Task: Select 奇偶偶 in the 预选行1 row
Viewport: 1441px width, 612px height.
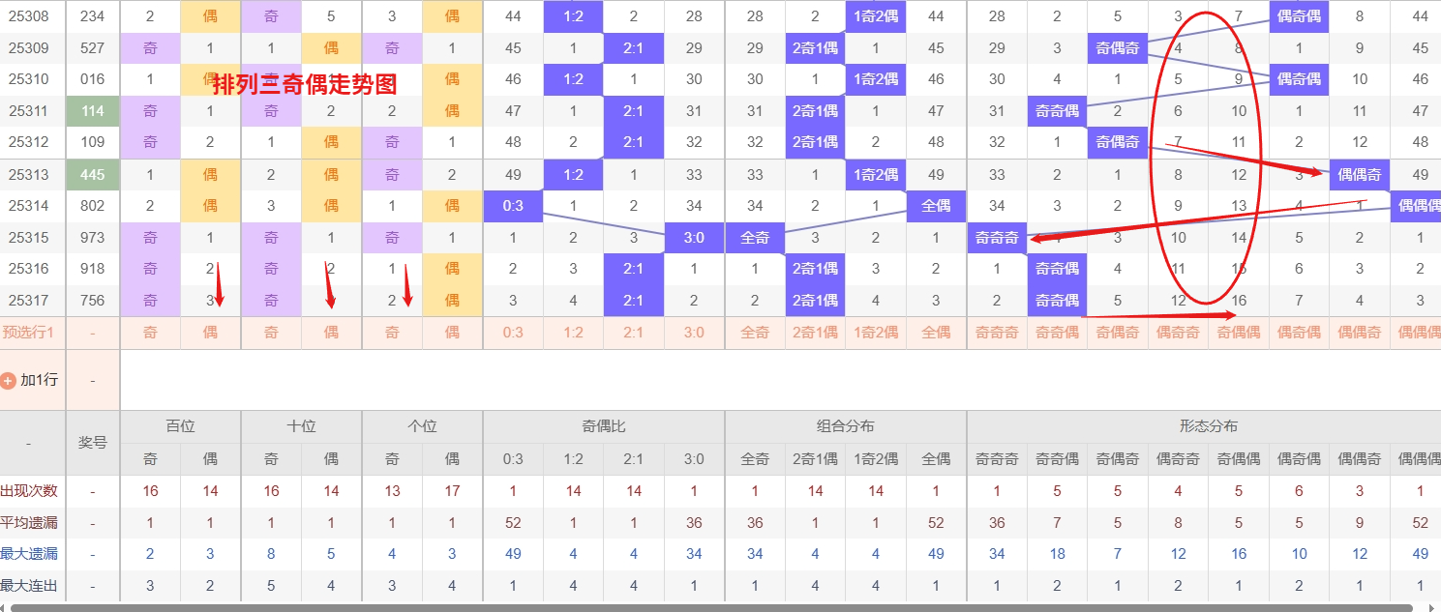Action: (1239, 333)
